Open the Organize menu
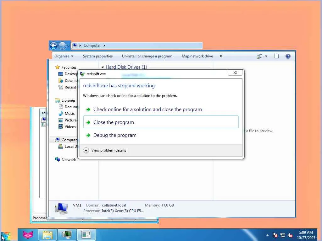This screenshot has width=322, height=241. click(x=64, y=56)
